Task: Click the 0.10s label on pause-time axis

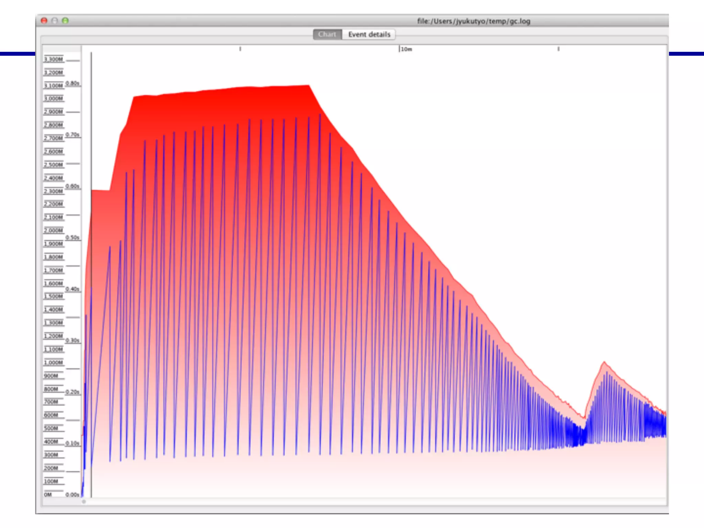Action: pos(73,443)
